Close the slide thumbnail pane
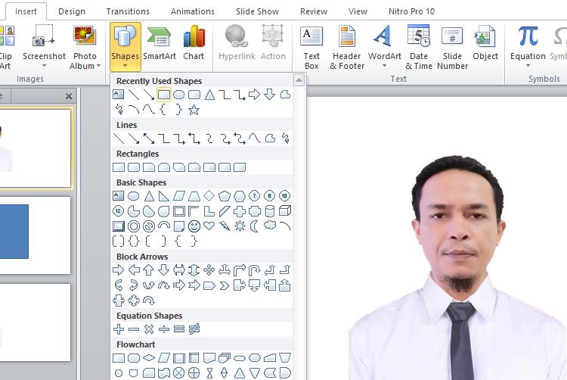This screenshot has width=567, height=380. [x=69, y=96]
